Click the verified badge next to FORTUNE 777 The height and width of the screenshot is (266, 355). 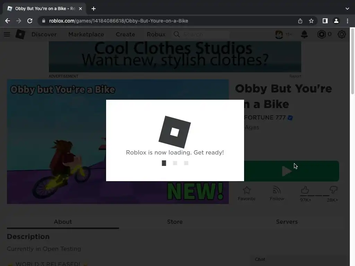coord(290,118)
